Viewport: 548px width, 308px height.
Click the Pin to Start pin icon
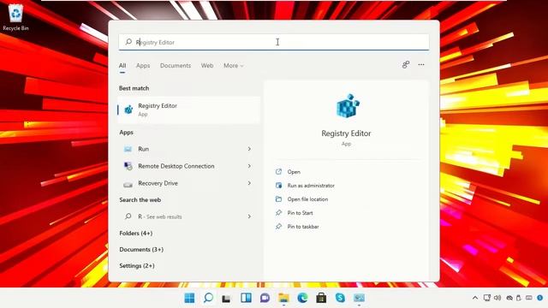pyautogui.click(x=278, y=213)
